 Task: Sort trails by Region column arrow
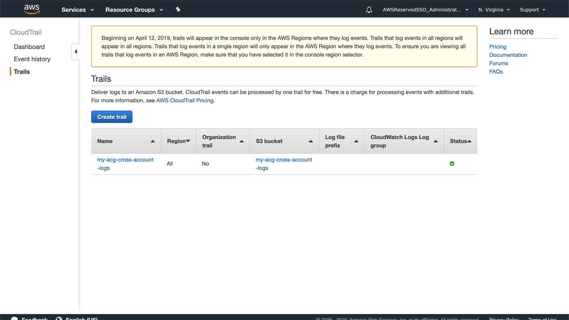click(188, 141)
